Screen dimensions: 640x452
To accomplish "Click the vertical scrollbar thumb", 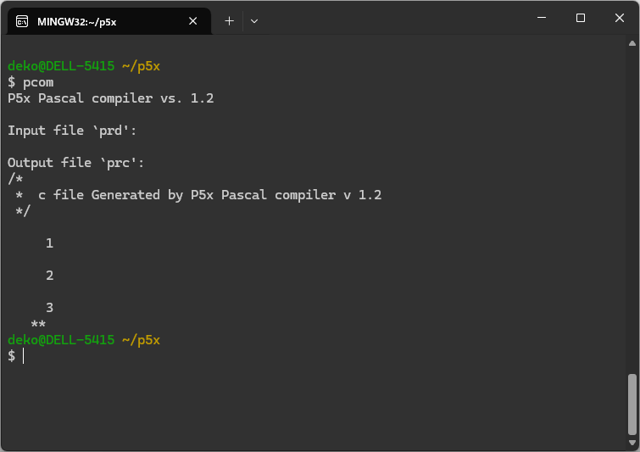I will [632, 405].
